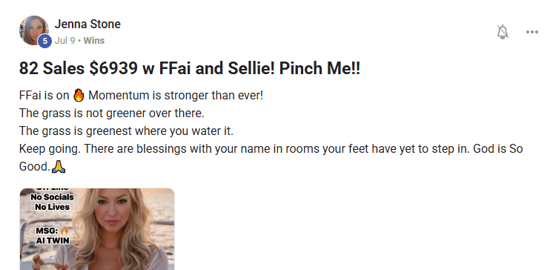This screenshot has width=553, height=270.
Task: Click the sentence starting 'Keep going. There are blessings'
Action: (271, 157)
